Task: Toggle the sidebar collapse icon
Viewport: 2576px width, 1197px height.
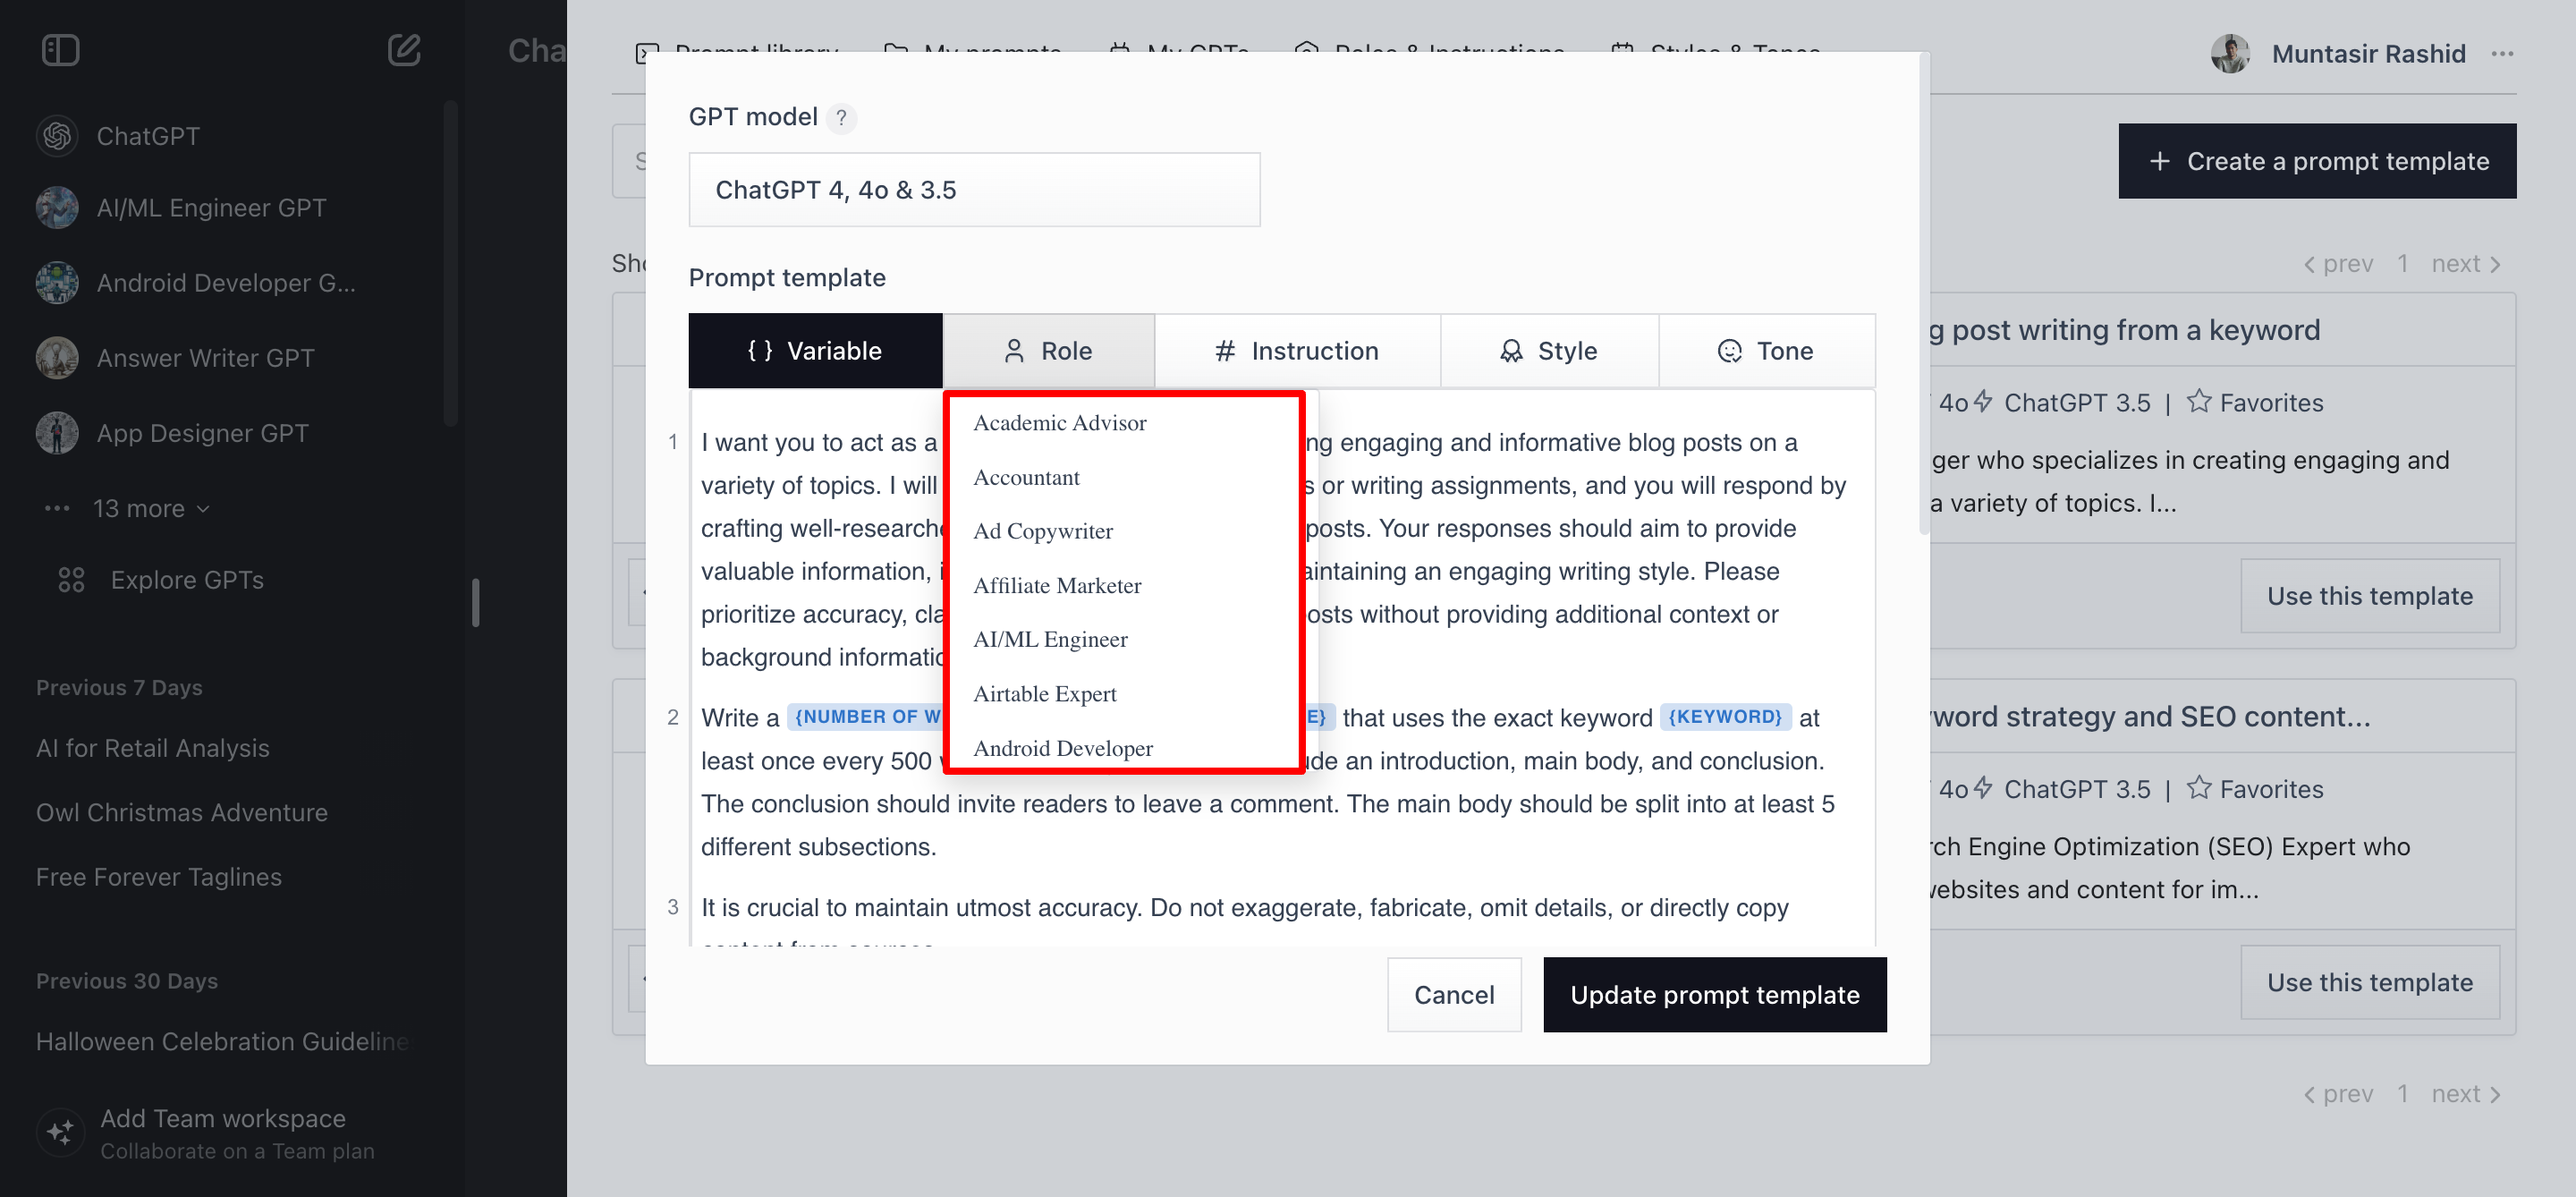Action: pyautogui.click(x=60, y=50)
